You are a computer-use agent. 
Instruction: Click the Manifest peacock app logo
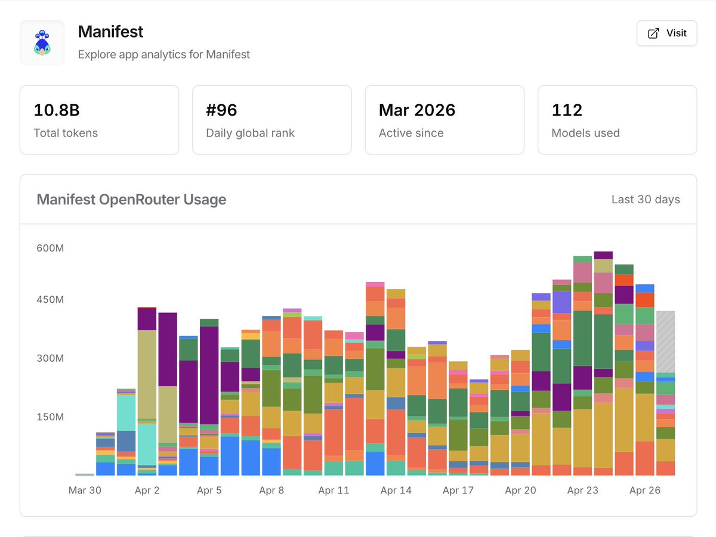pos(42,43)
